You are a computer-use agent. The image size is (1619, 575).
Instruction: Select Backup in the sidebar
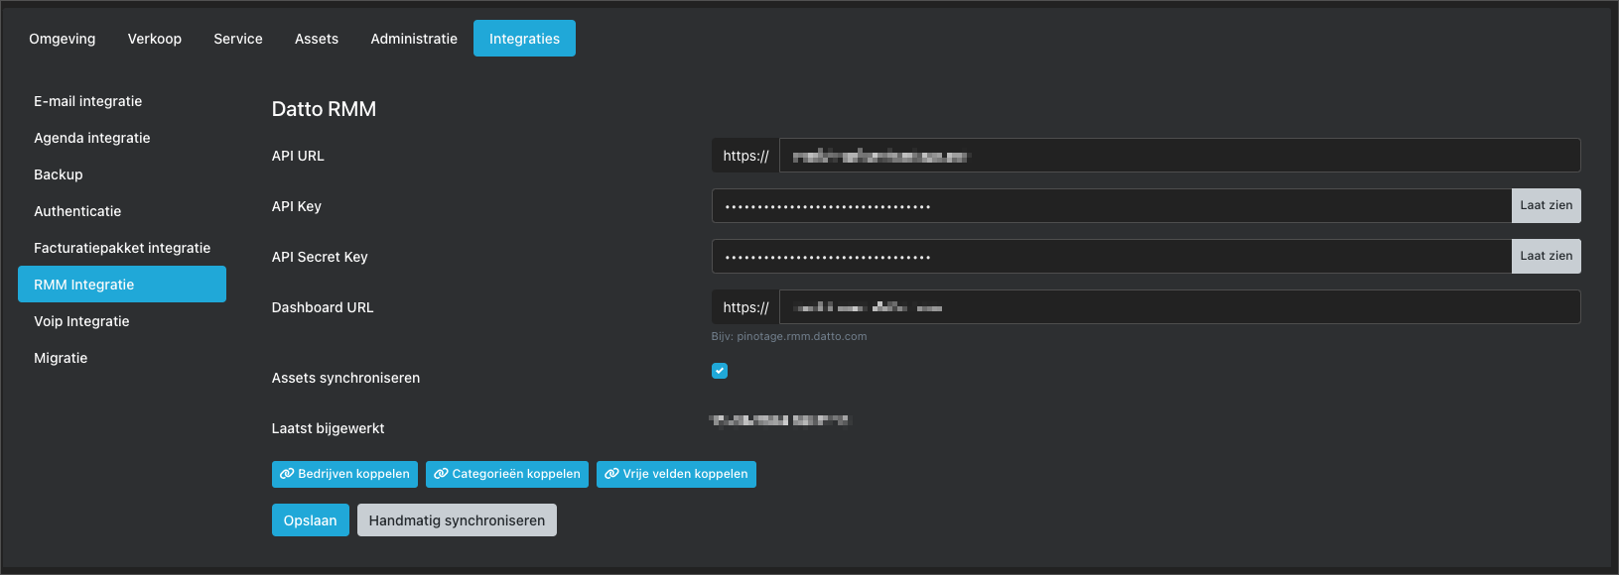(x=122, y=174)
